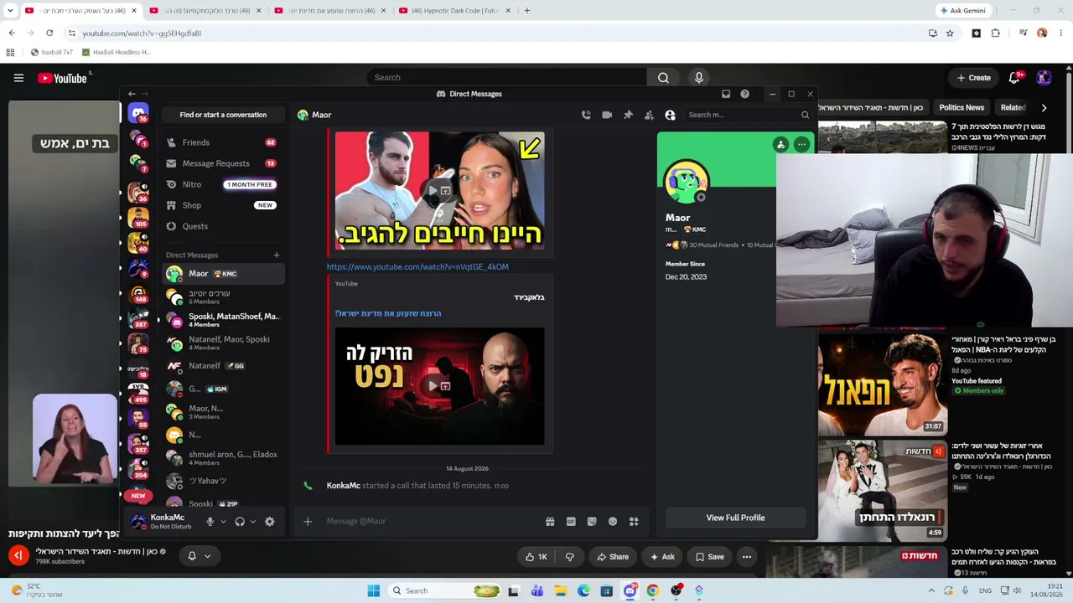Open the youtube.com/watch?v=nVqtGE_4kOM link
1073x603 pixels.
coord(417,267)
